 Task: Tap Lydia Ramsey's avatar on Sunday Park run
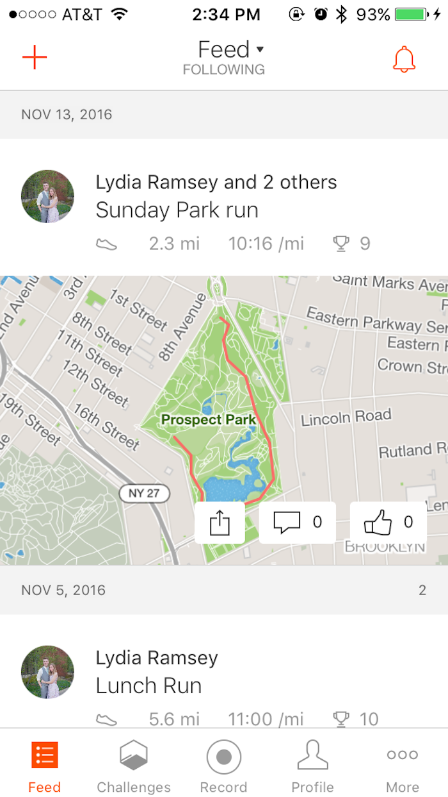(47, 196)
